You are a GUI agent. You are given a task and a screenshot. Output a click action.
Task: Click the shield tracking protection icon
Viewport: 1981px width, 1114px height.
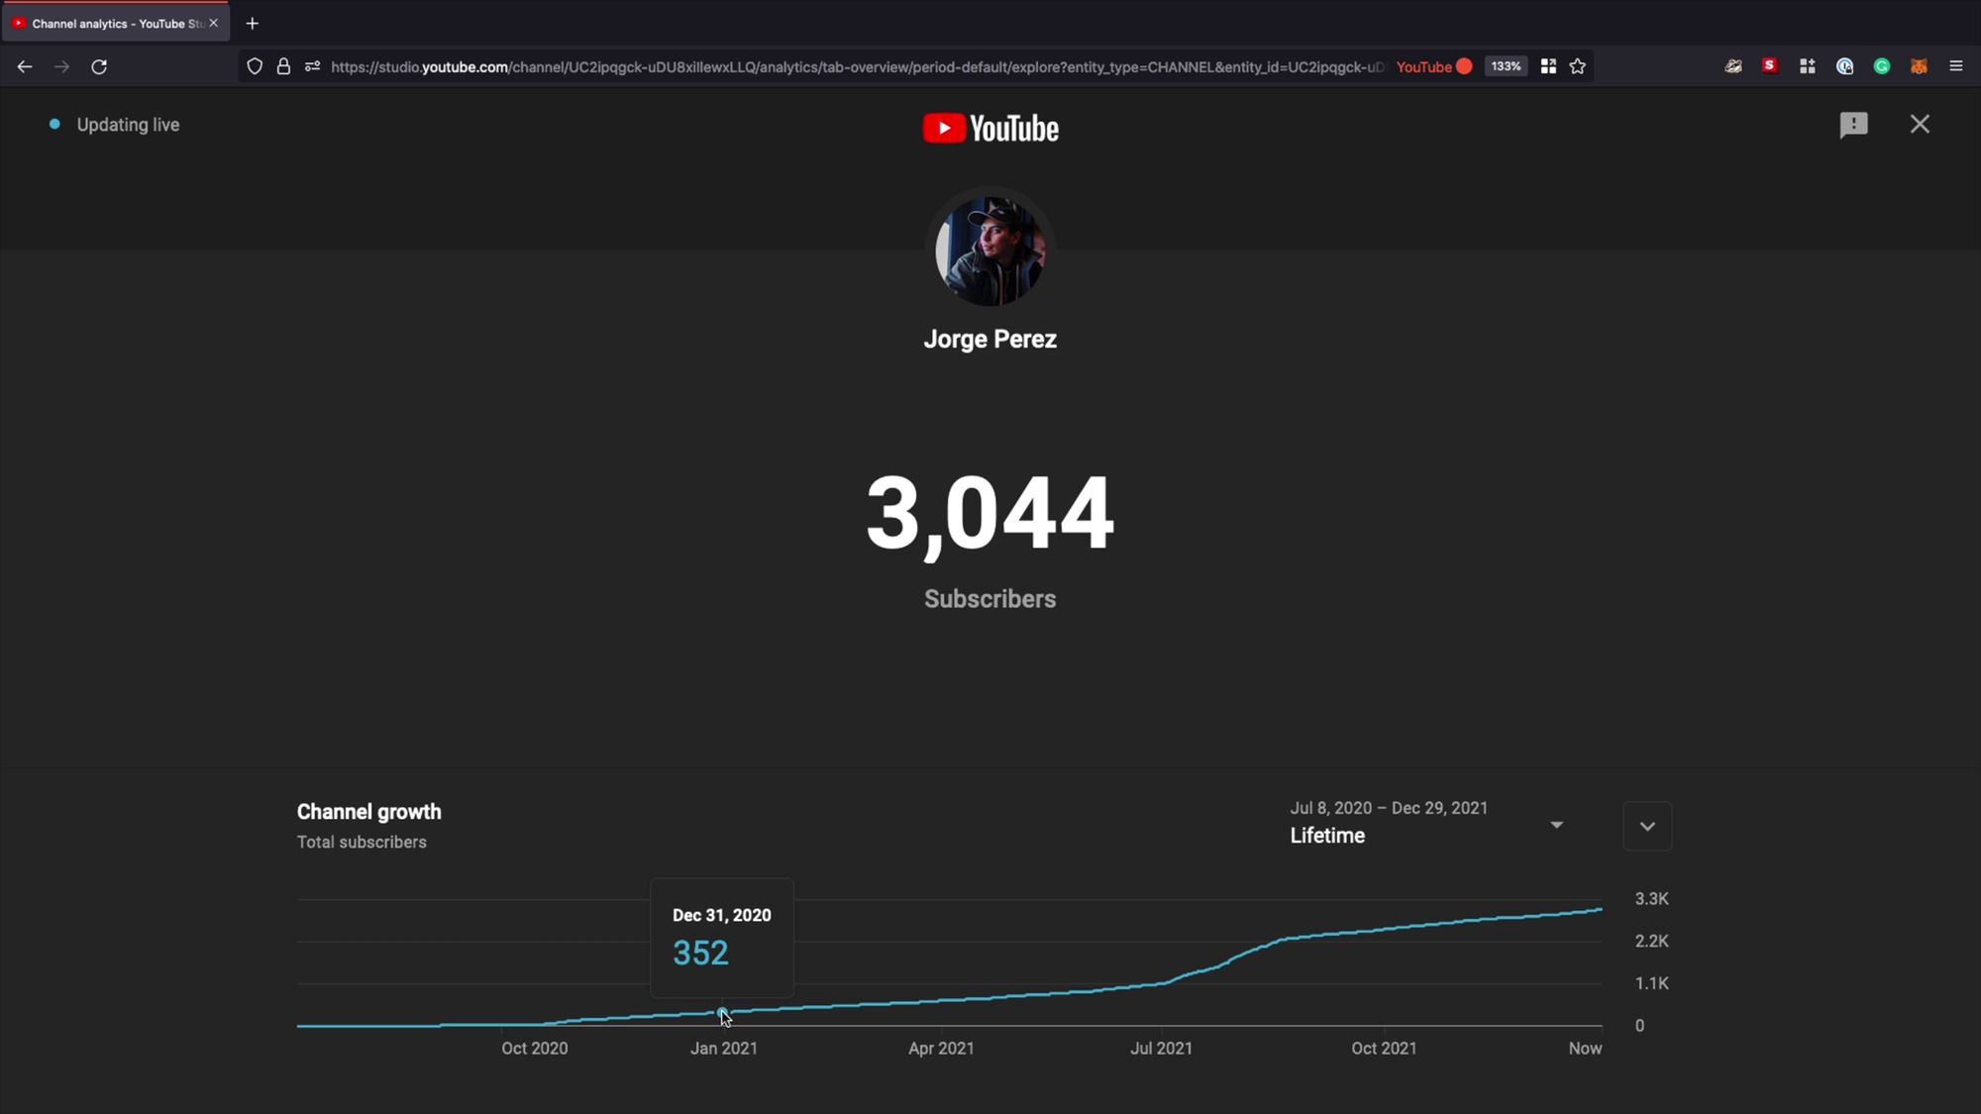pos(255,66)
